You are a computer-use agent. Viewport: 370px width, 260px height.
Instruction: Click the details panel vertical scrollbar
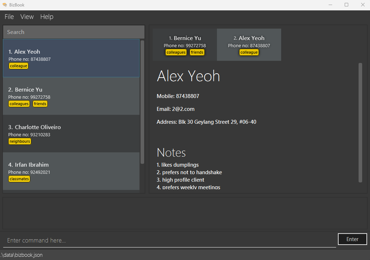click(360, 122)
